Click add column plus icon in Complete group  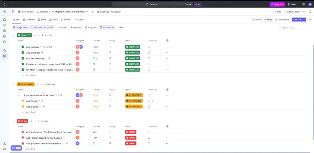tap(167, 40)
